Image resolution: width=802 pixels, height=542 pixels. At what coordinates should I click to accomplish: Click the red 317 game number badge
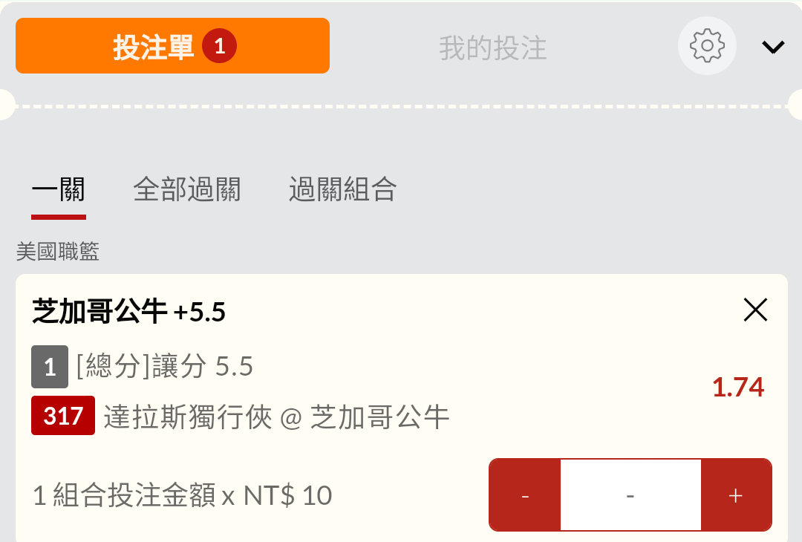point(63,416)
